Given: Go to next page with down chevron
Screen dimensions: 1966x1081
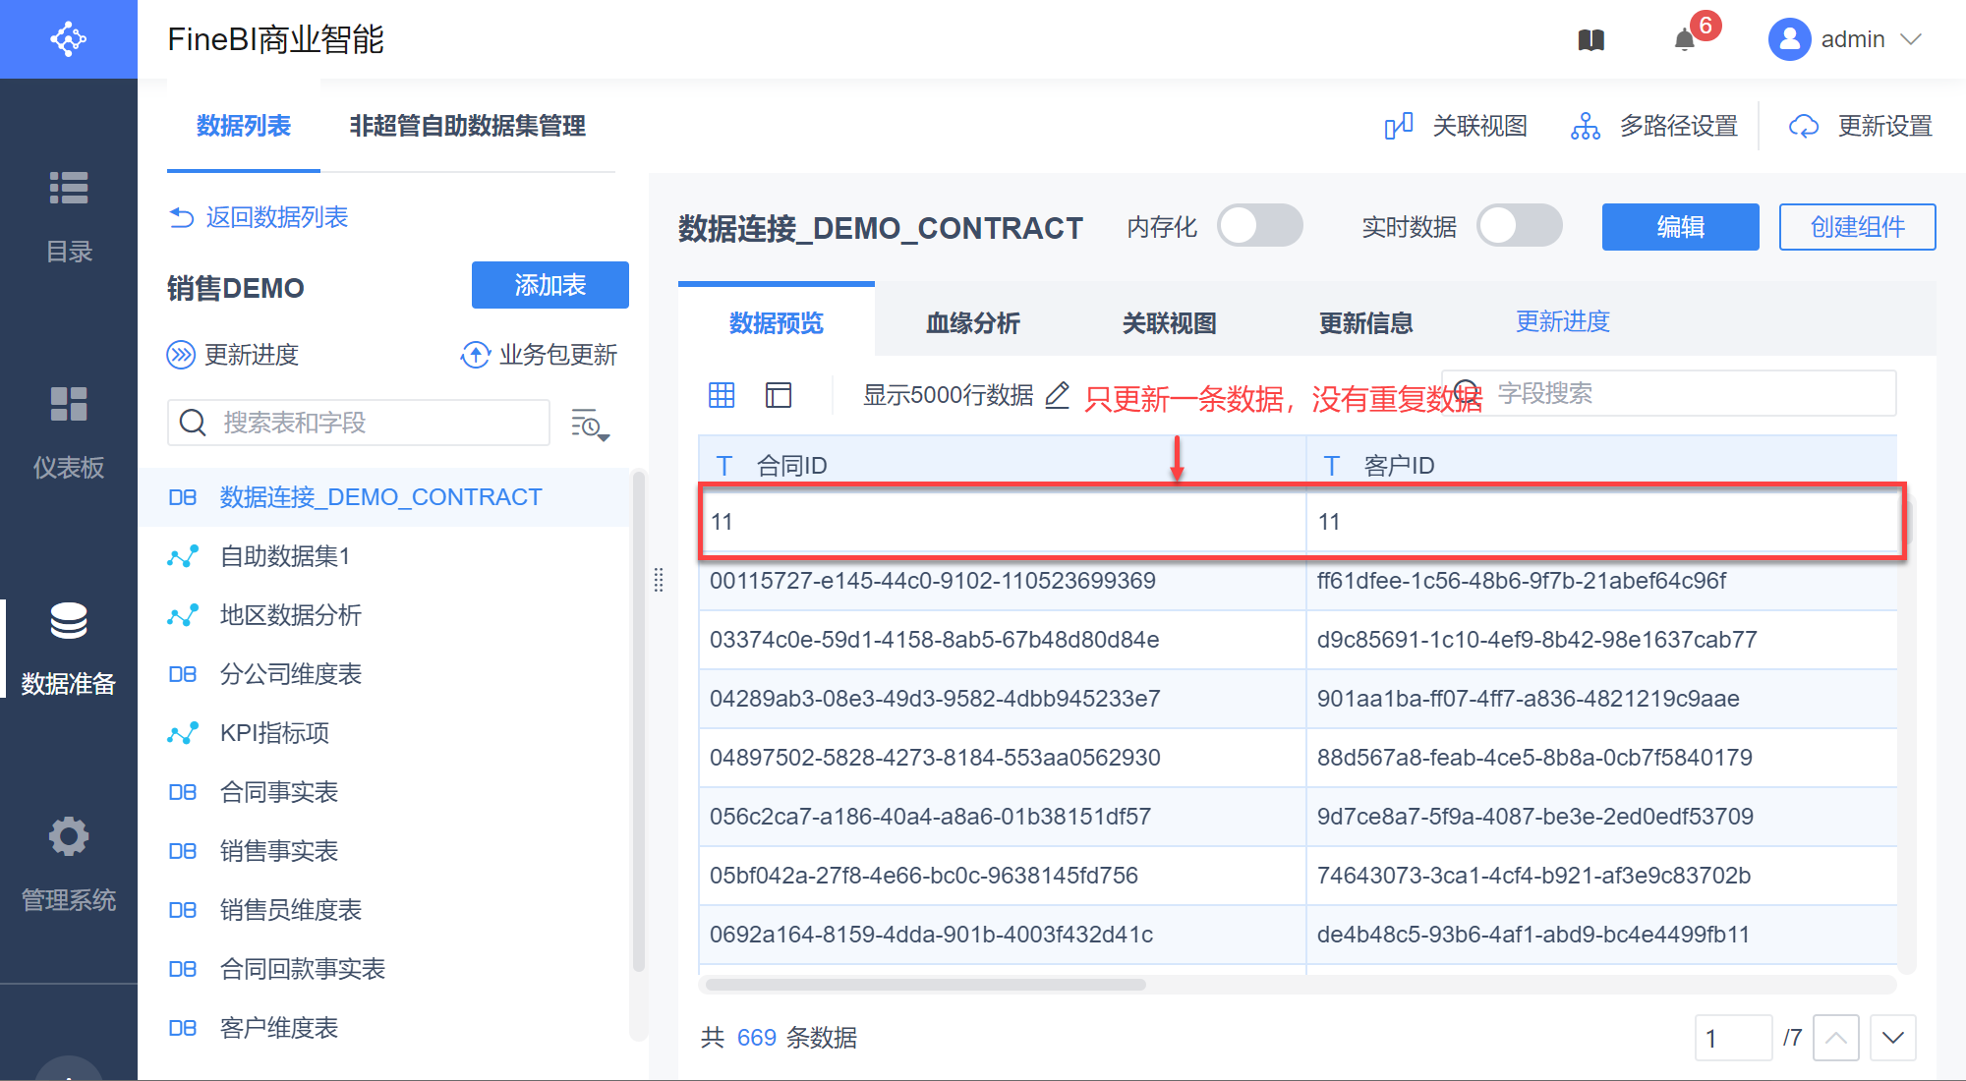Looking at the screenshot, I should tap(1893, 1038).
